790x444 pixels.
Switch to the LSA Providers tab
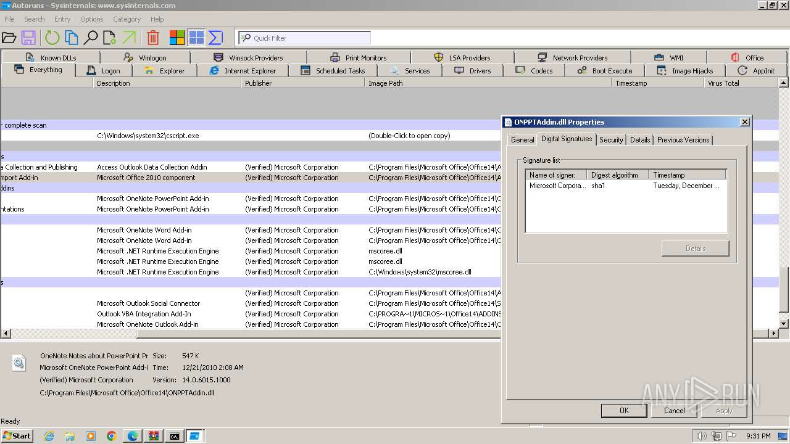[462, 57]
